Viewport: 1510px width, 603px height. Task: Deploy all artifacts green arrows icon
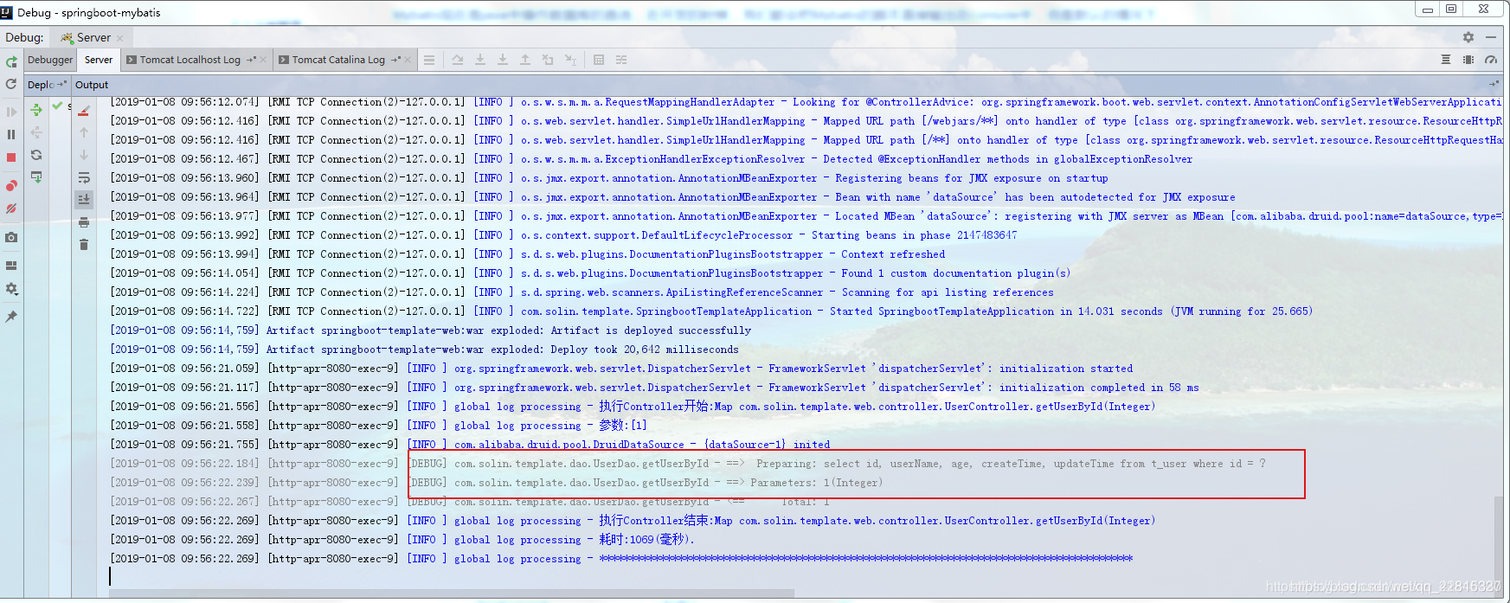click(x=36, y=110)
